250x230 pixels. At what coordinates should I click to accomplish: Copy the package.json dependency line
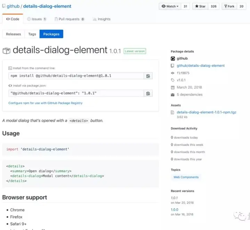tap(148, 94)
